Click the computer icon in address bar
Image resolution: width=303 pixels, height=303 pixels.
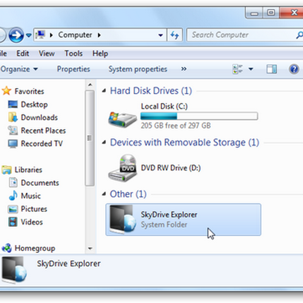click(40, 35)
